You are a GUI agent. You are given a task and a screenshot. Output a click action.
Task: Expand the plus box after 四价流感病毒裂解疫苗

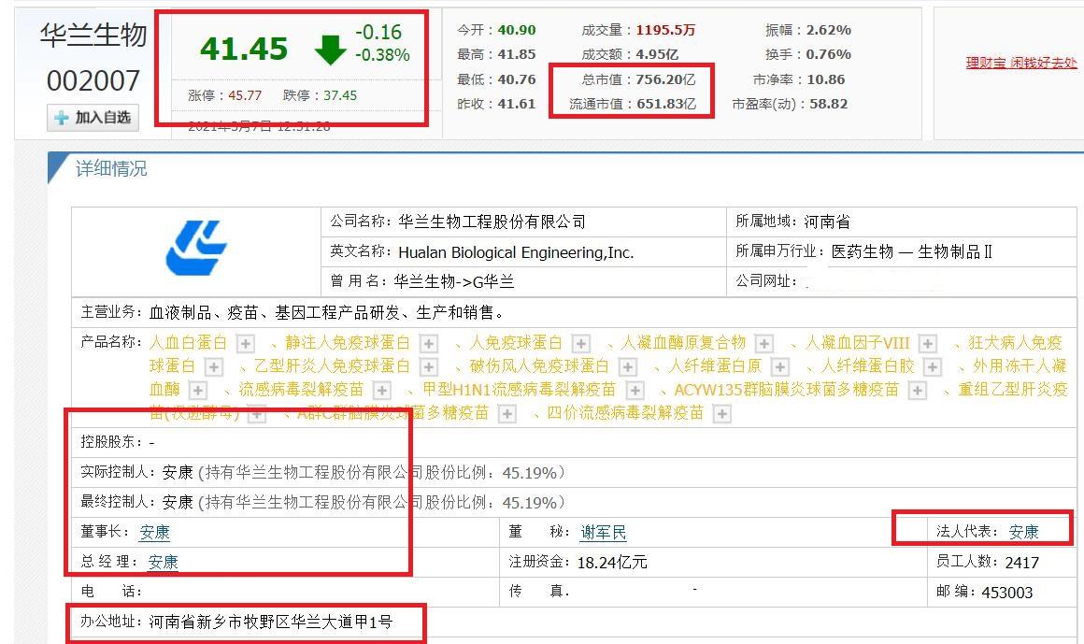[721, 414]
